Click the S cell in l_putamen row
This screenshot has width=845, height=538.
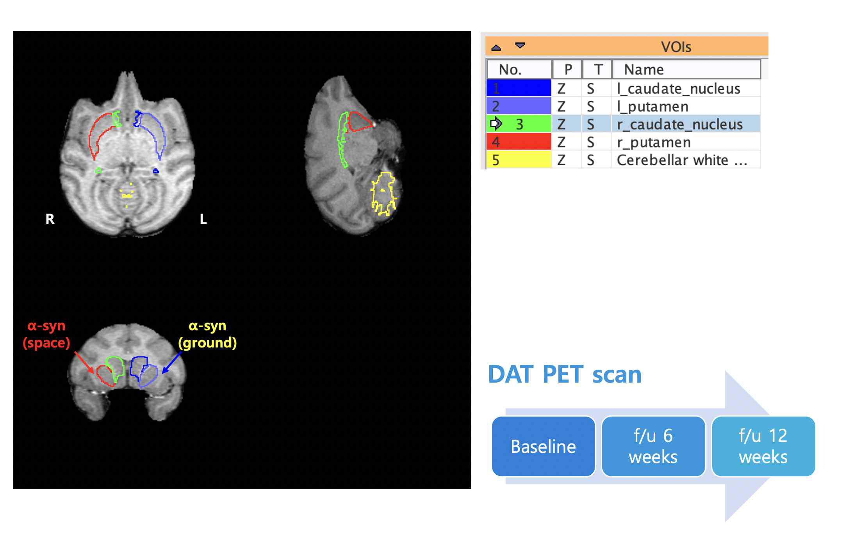pos(596,106)
